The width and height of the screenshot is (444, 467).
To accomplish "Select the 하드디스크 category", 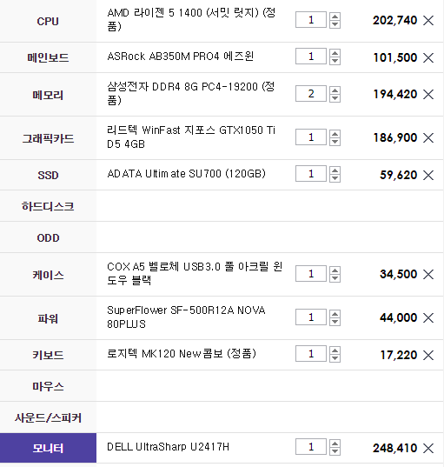I will point(48,206).
